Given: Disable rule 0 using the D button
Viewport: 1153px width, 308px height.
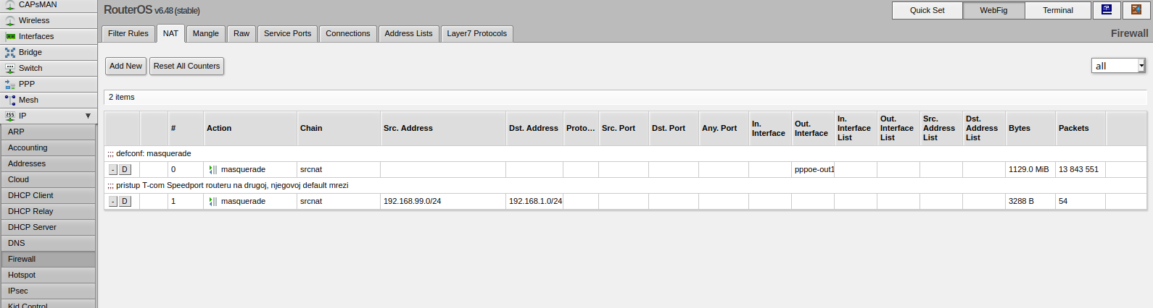Looking at the screenshot, I should (125, 170).
